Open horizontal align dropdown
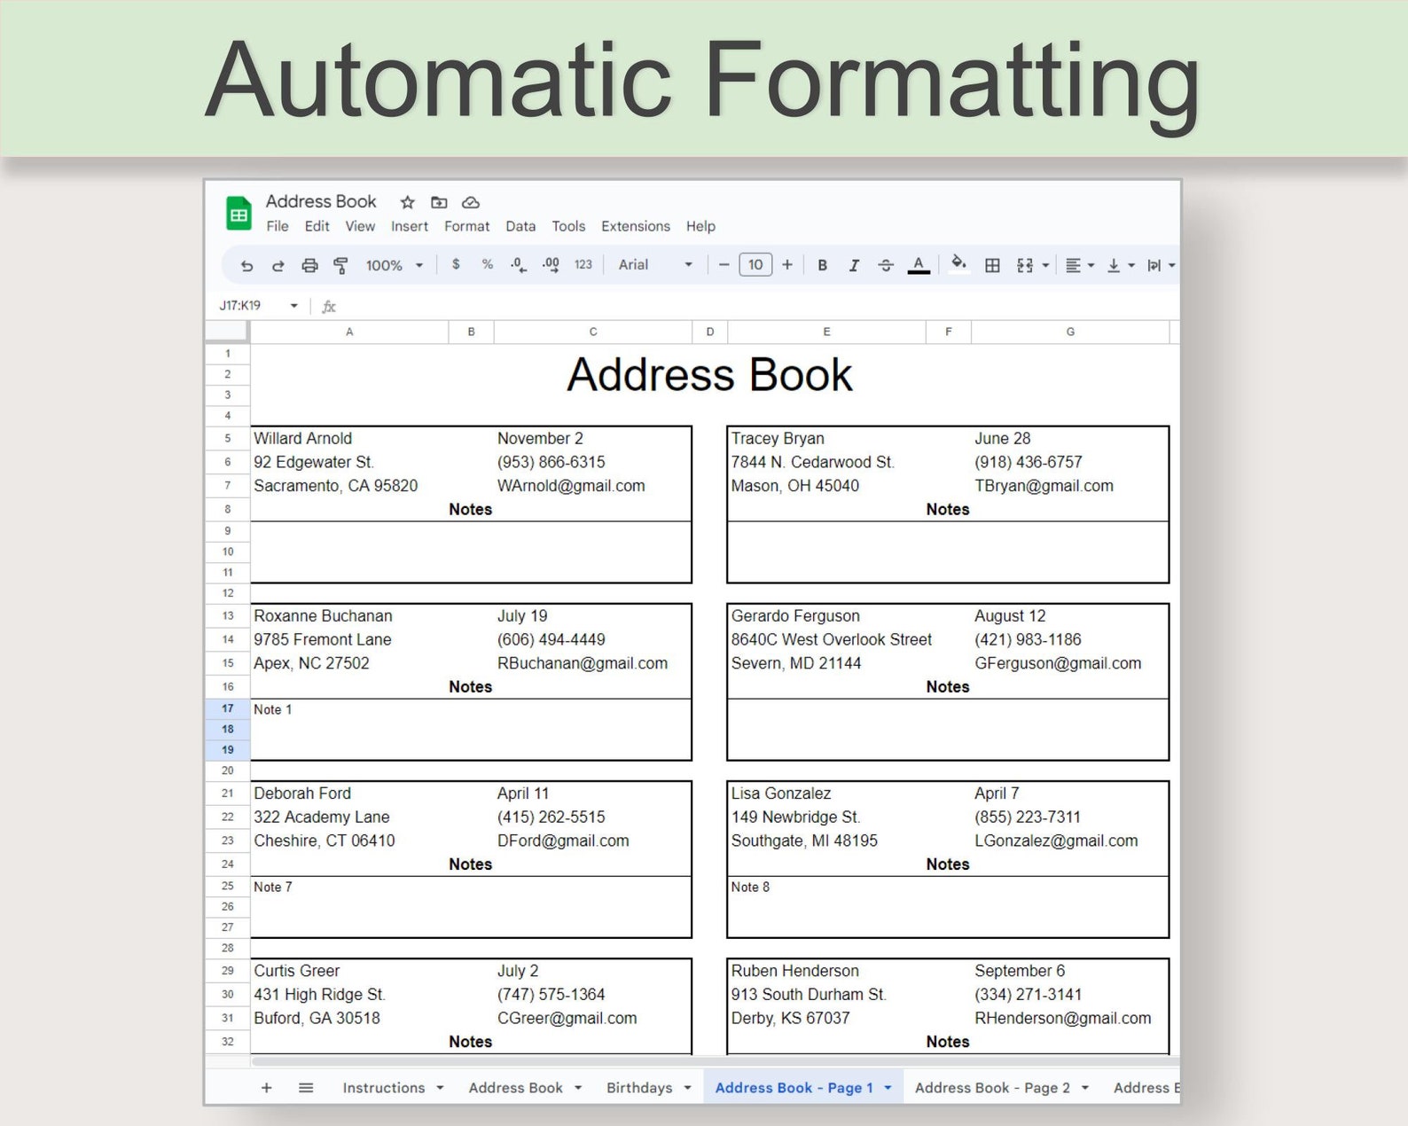1408x1126 pixels. click(x=1079, y=265)
